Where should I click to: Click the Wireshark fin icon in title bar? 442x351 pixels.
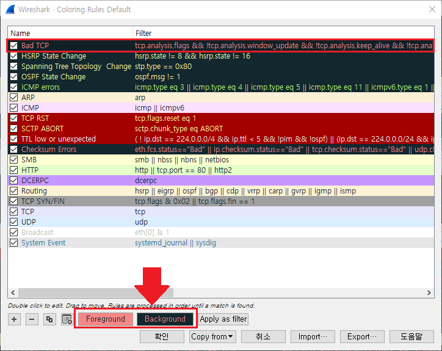coord(10,9)
